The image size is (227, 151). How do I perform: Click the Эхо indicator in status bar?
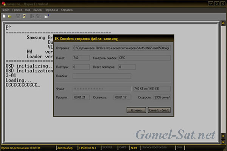[179, 147]
